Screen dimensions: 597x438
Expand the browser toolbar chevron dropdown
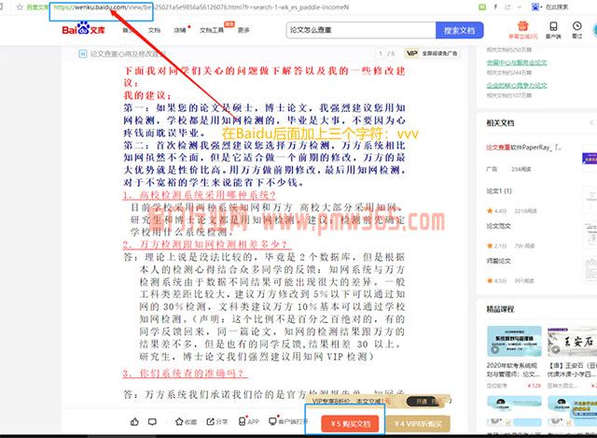(519, 7)
